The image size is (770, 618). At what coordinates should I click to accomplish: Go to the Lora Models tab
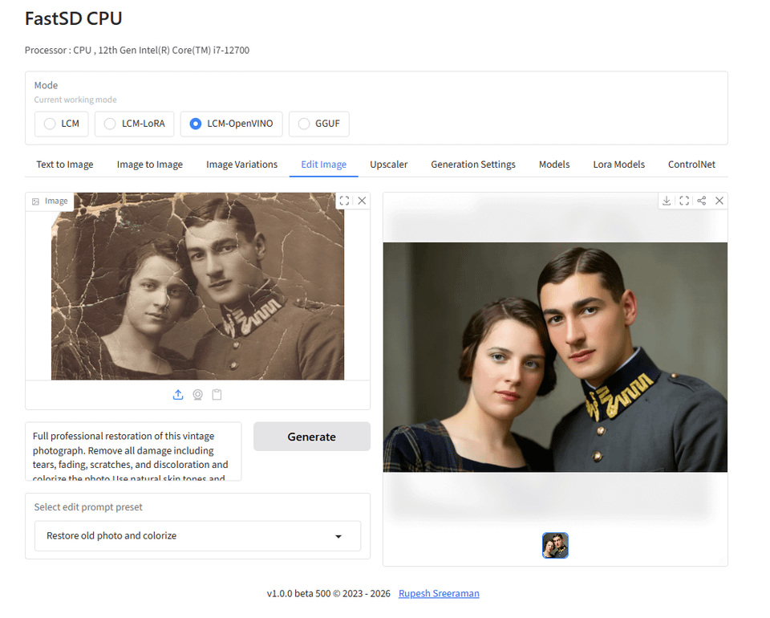pos(618,165)
